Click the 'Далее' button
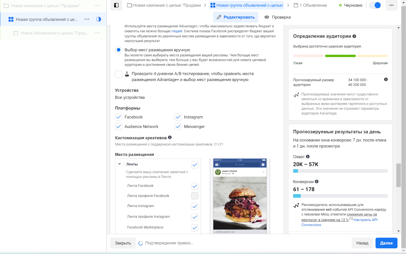Image resolution: width=406 pixels, height=254 pixels. point(386,243)
